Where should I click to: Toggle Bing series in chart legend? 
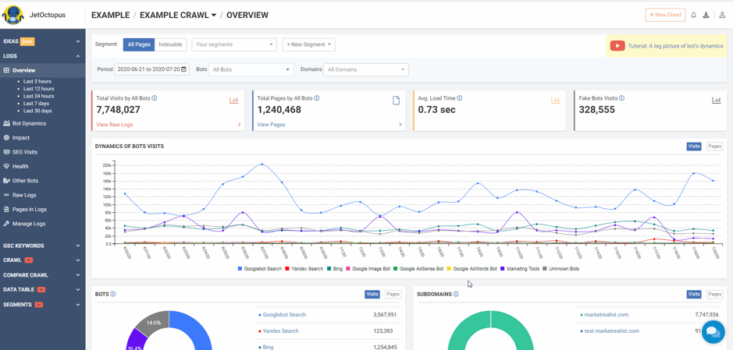coord(334,269)
